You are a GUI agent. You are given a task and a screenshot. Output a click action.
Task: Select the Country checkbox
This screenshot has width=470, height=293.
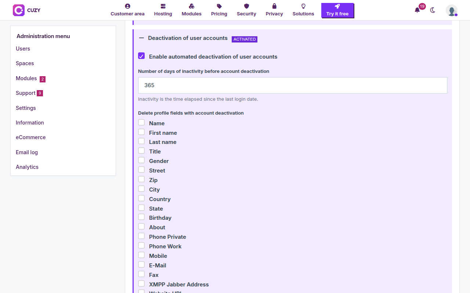pyautogui.click(x=141, y=198)
